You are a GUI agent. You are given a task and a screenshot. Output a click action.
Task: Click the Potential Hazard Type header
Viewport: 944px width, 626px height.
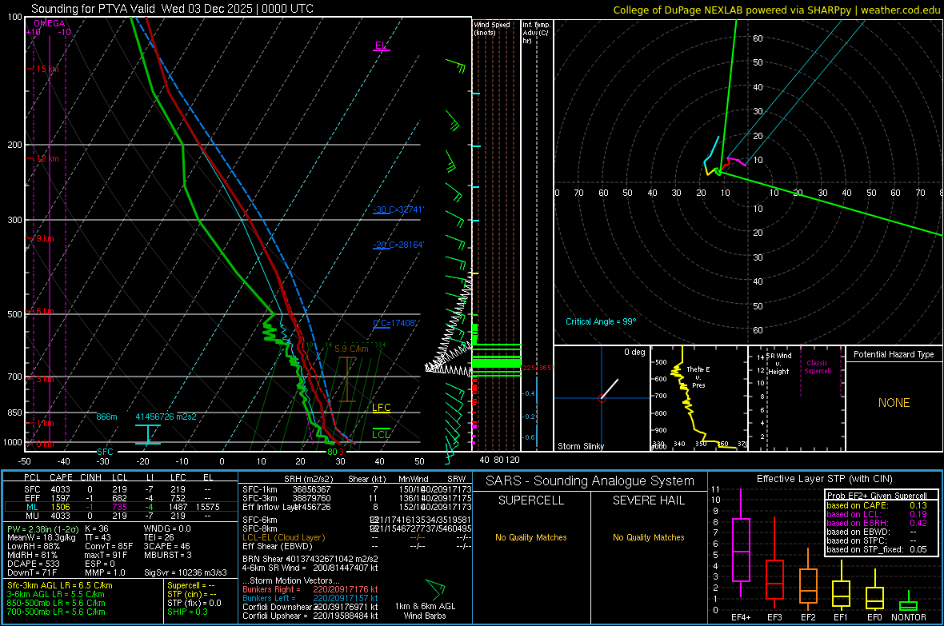(894, 354)
